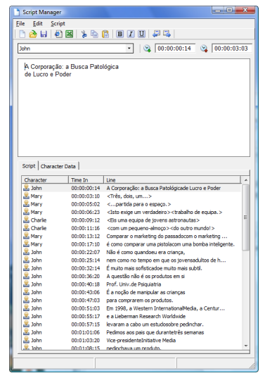Select the line 'levaram a cabo um estudosobre pedinchar.'

[131, 325]
